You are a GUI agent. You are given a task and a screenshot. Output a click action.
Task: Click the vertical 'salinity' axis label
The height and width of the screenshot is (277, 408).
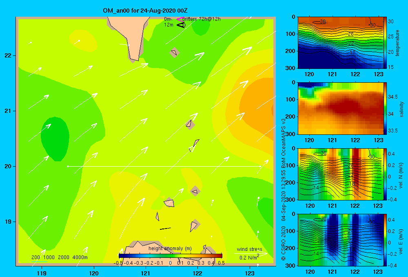click(x=401, y=109)
